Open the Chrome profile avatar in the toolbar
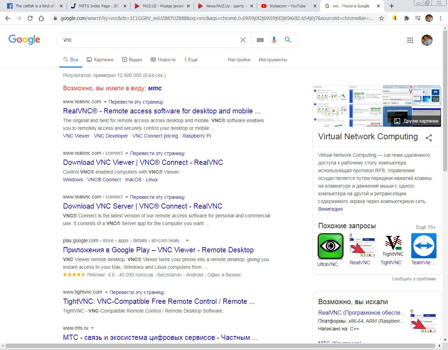Screen dimensions: 448x350 click(429, 18)
